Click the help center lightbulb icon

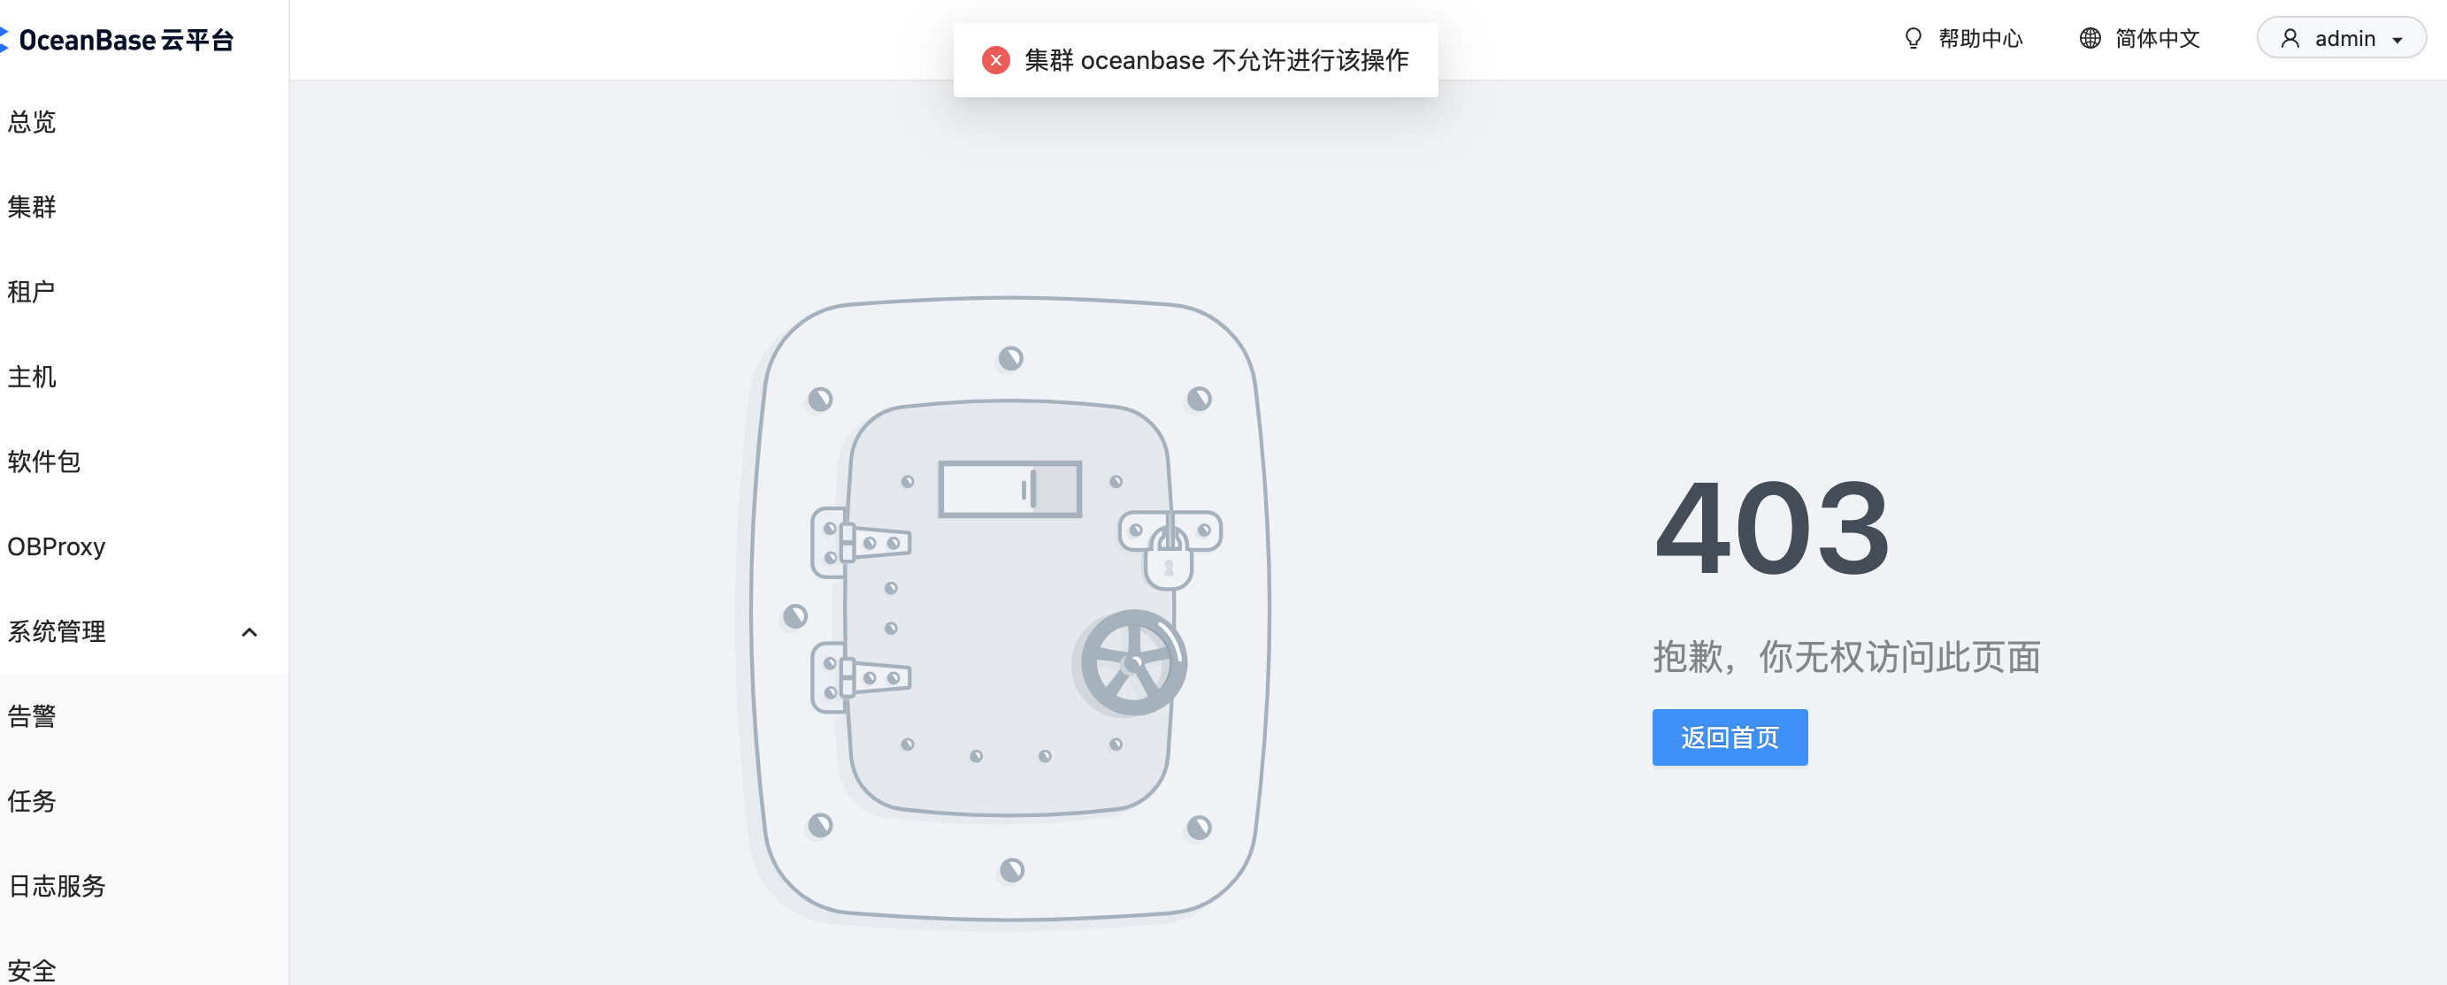[x=1914, y=38]
